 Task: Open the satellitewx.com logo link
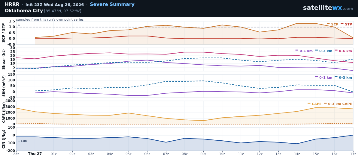point(328,8)
